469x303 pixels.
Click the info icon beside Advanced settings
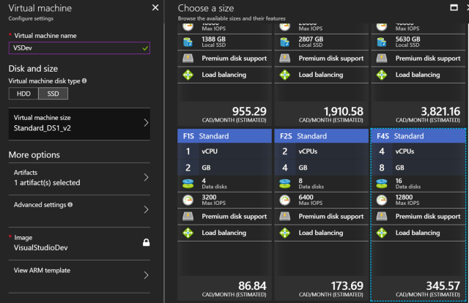tap(70, 205)
